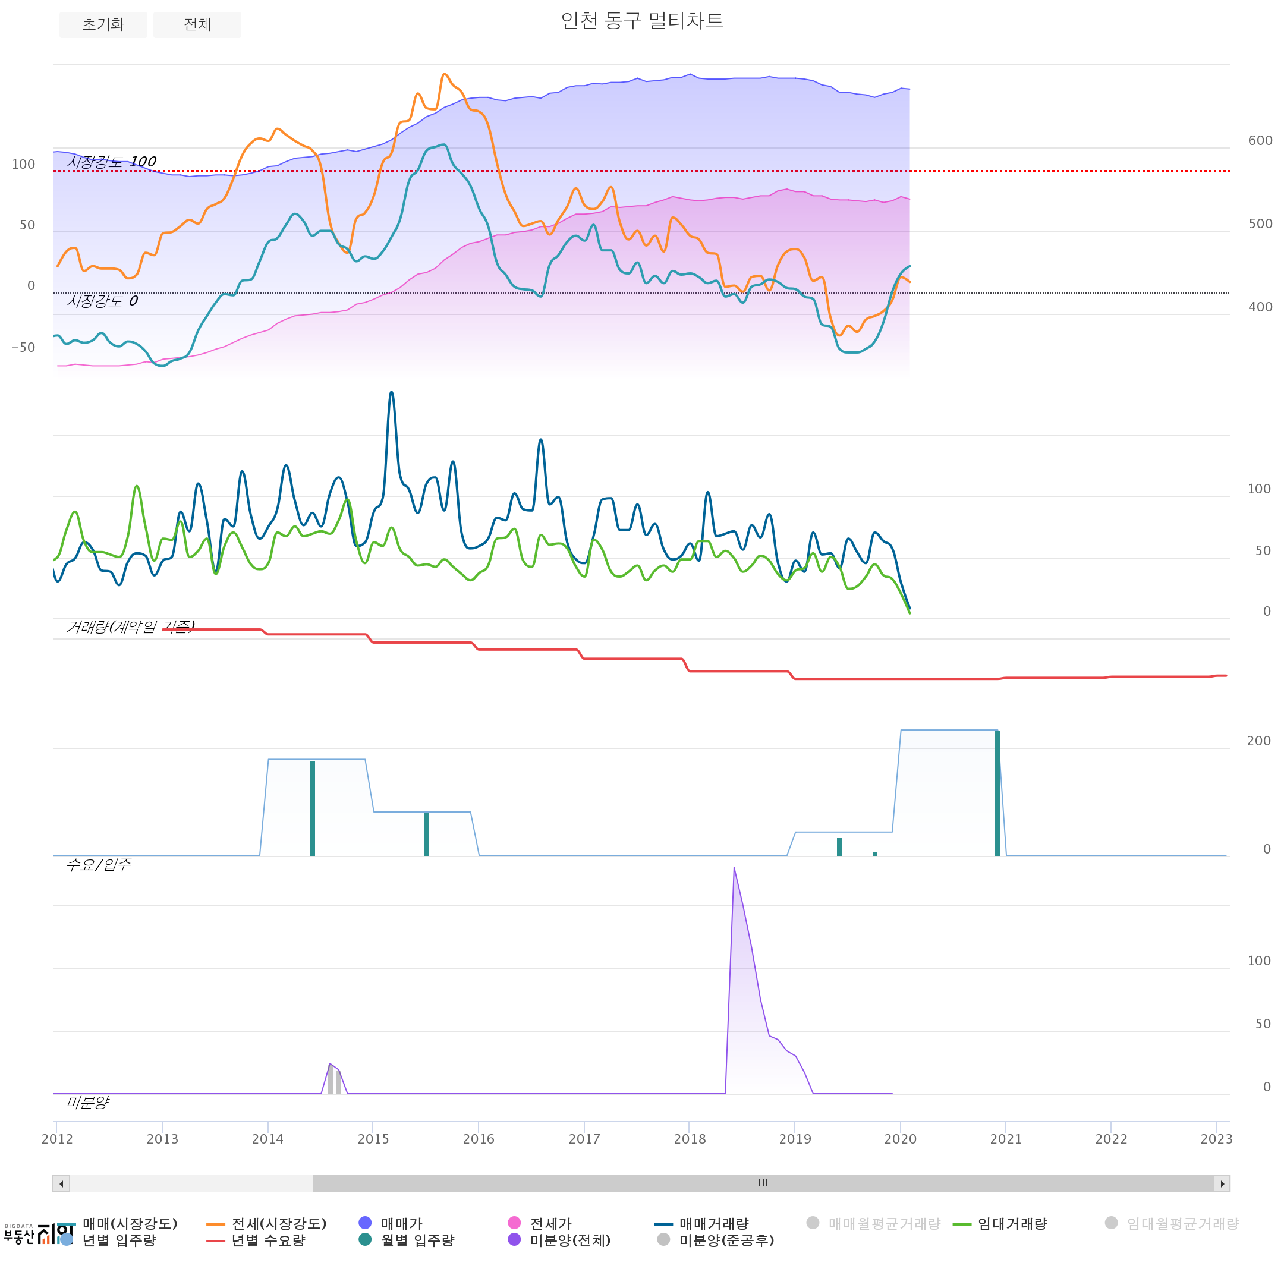Click the blue 매매가 legend circle marker
The image size is (1284, 1272).
365,1223
